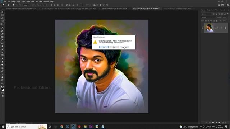Click the weather widget on taskbar

pos(189,126)
